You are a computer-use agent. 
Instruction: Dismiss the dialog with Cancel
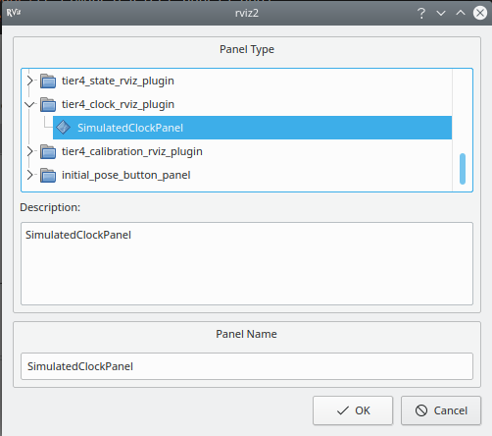tap(441, 410)
